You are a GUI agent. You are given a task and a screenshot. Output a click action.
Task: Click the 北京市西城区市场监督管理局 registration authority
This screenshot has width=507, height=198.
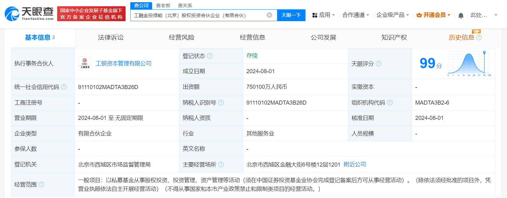[x=114, y=164]
